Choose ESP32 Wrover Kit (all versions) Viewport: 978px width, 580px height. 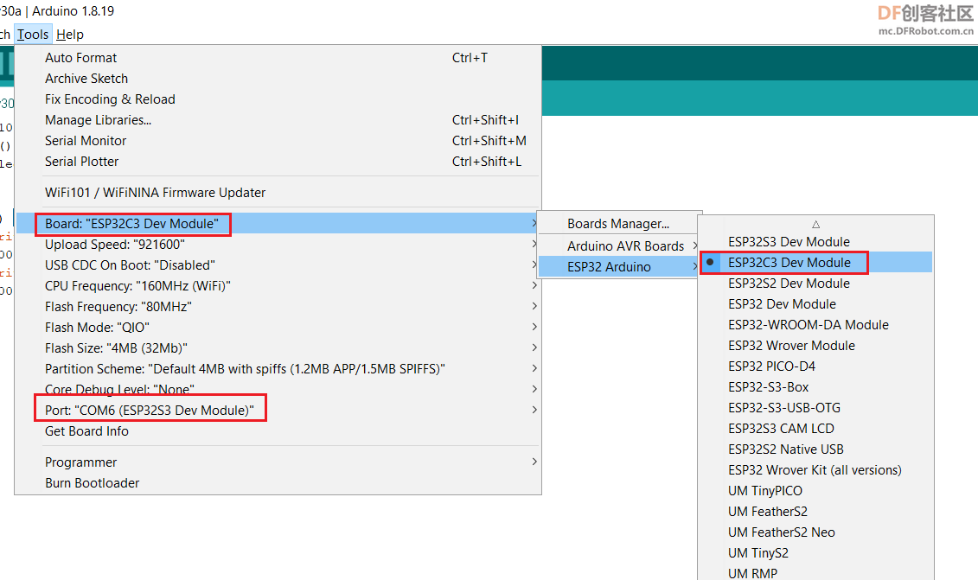pyautogui.click(x=815, y=469)
